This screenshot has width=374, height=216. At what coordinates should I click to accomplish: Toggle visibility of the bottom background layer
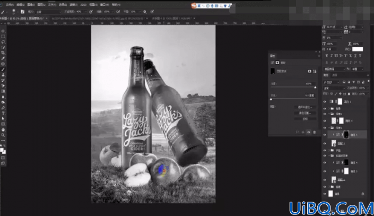(x=325, y=194)
